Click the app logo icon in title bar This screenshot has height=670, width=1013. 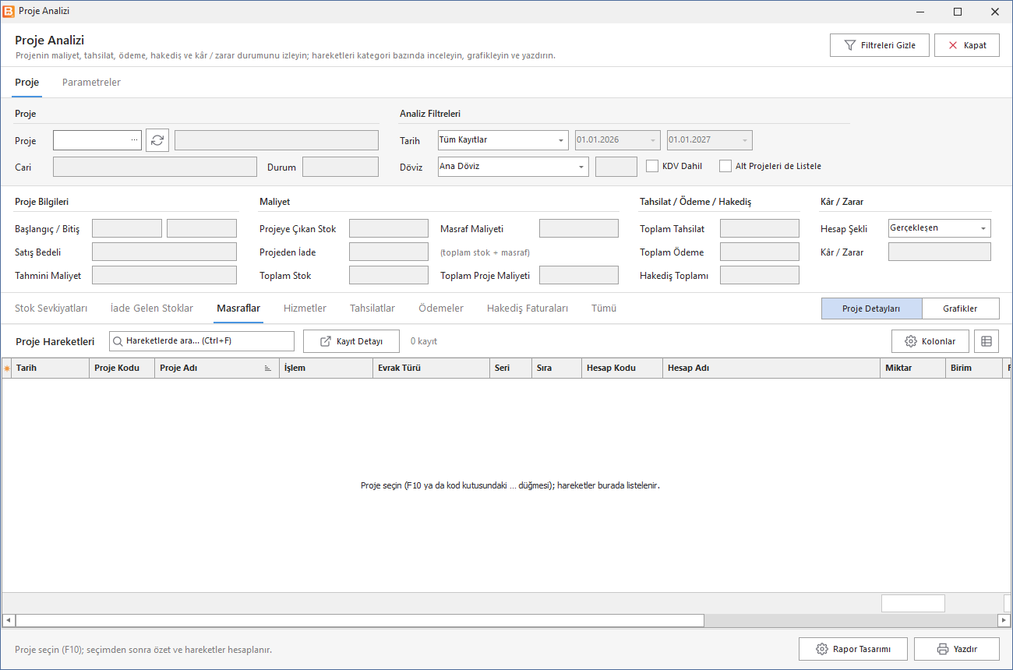pyautogui.click(x=9, y=12)
